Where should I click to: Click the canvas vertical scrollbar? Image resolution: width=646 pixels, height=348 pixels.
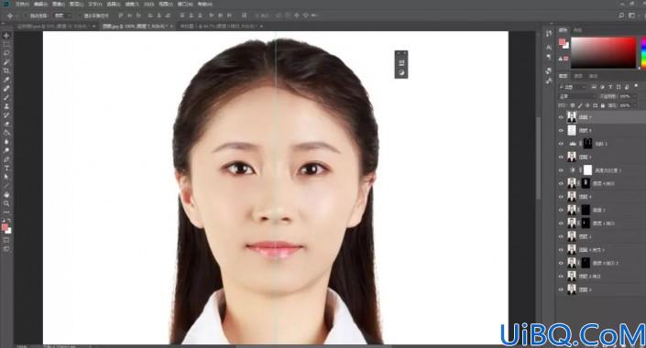[538, 158]
